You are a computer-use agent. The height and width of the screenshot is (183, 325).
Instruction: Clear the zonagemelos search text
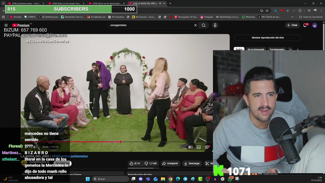(196, 25)
